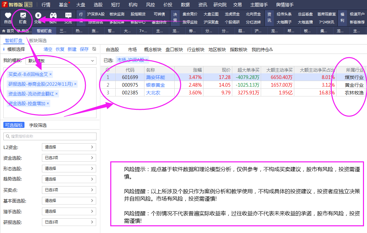Open the 盯盘 monitor chart icon
The width and height of the screenshot is (367, 233).
(23, 16)
